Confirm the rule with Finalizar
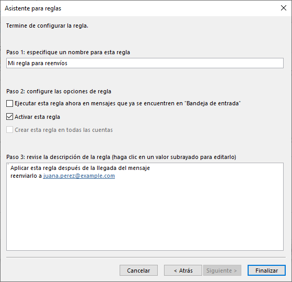Image resolution: width=292 pixels, height=282 pixels. pos(266,271)
